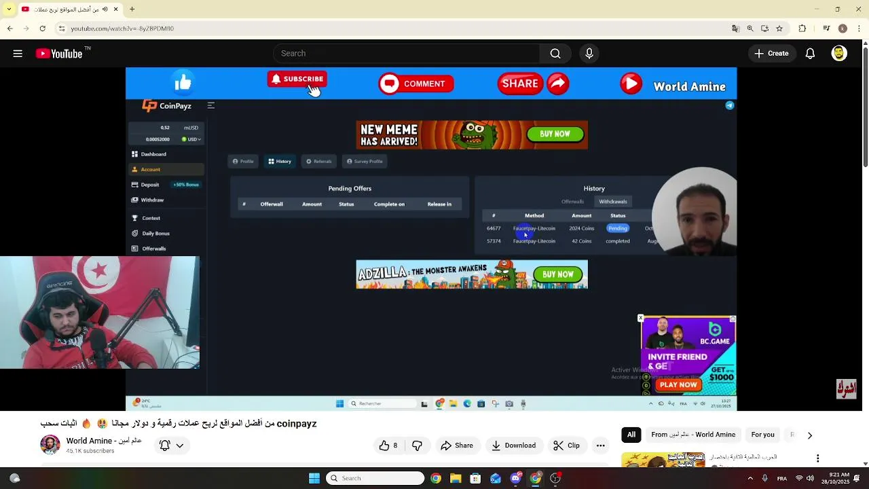Open the YouTube account avatar menu

click(x=839, y=54)
